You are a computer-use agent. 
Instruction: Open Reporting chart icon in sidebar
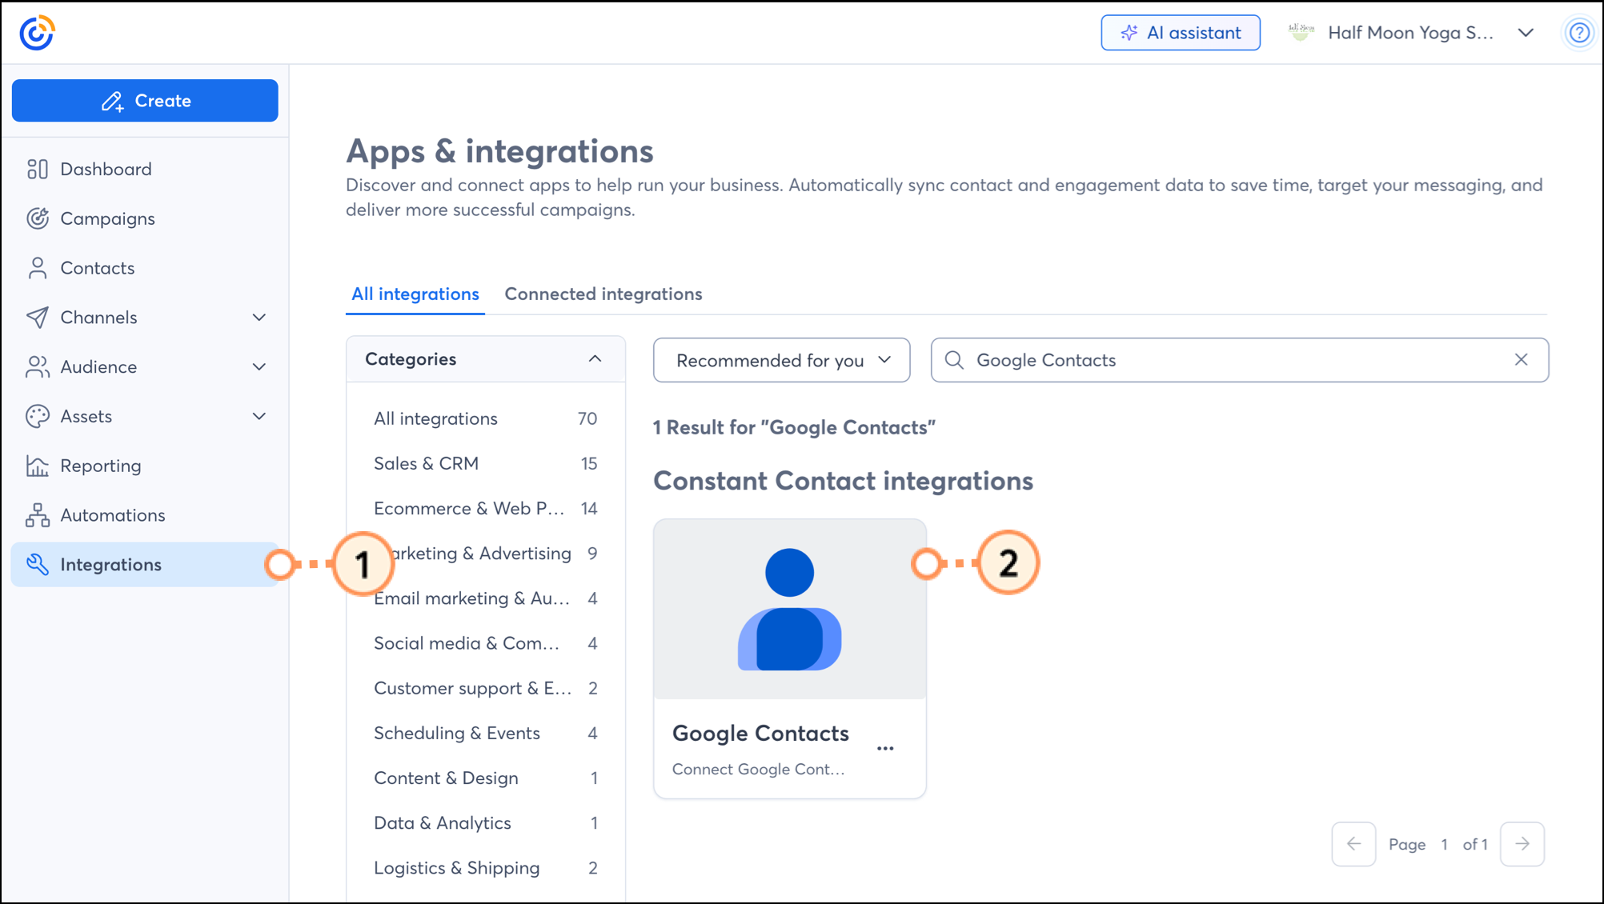click(37, 466)
